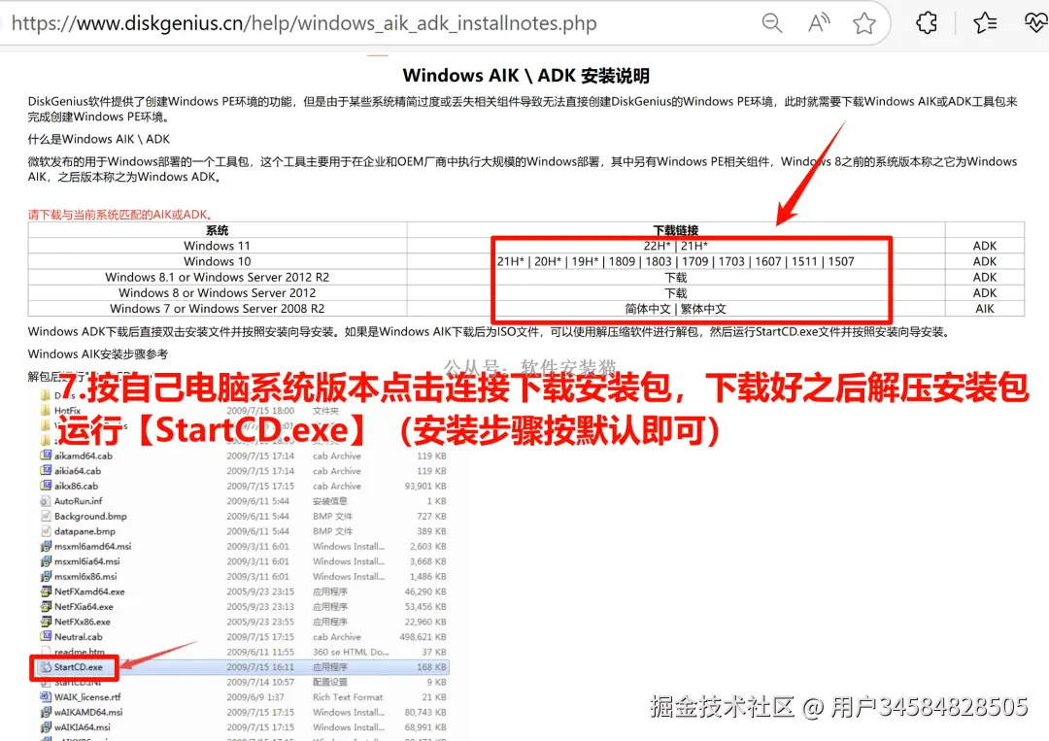Image resolution: width=1049 pixels, height=741 pixels.
Task: Open the 21H* link in Windows 11 row
Action: click(x=694, y=246)
